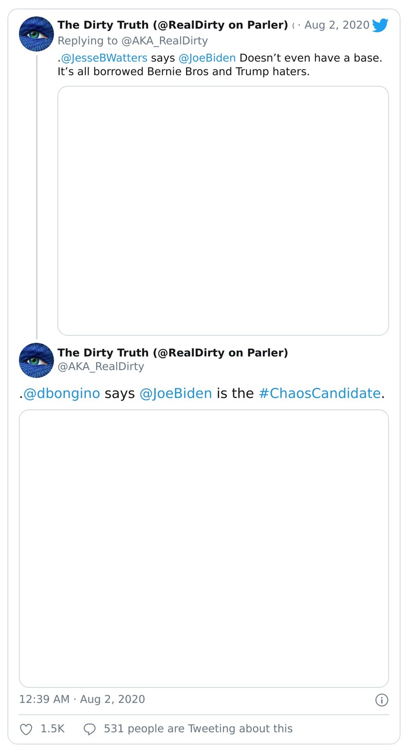409x753 pixels.
Task: Click the 1.5K likes count
Action: tap(52, 728)
